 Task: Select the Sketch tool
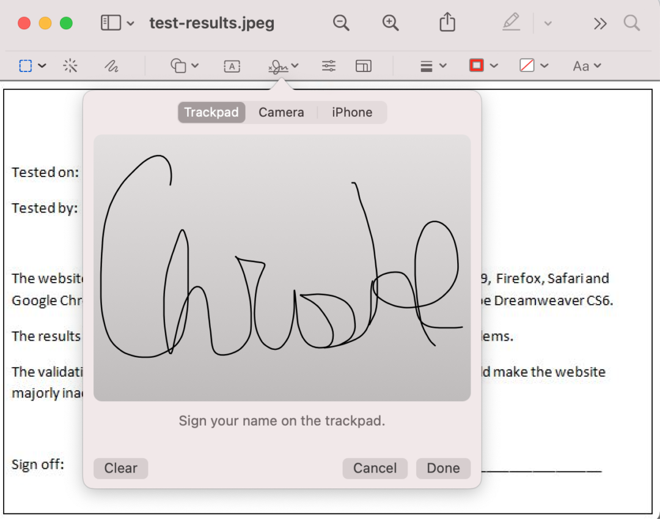coord(111,65)
